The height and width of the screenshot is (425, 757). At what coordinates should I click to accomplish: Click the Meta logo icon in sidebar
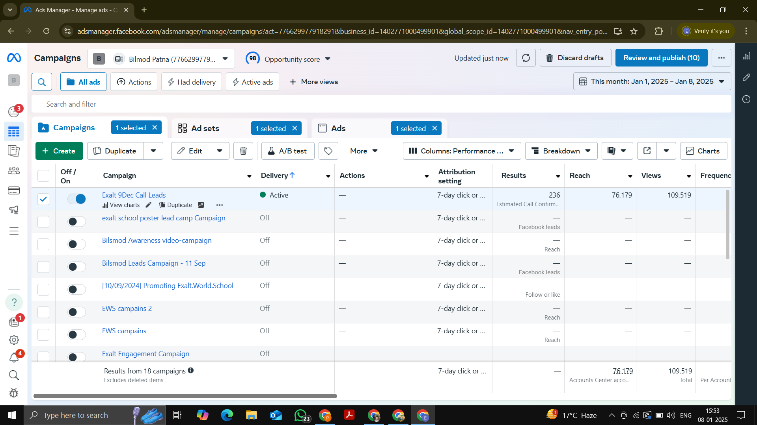[14, 58]
